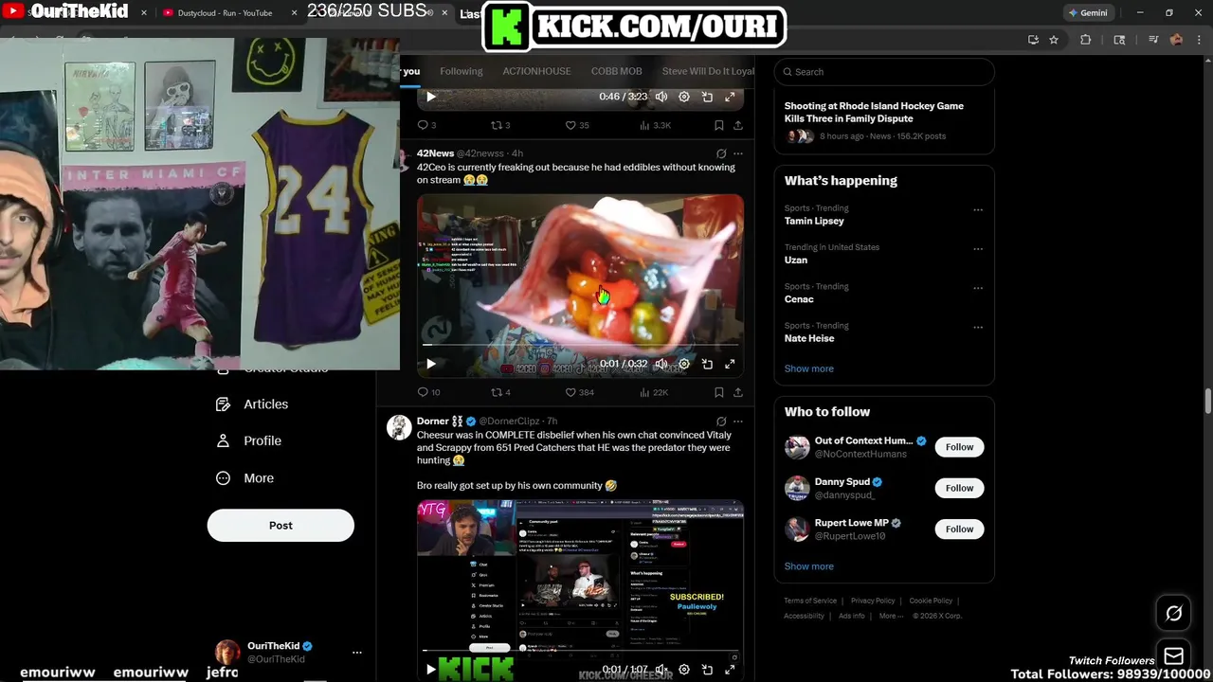Image resolution: width=1213 pixels, height=682 pixels.
Task: Fullscreen the 42News 0:32 video
Action: pos(730,364)
